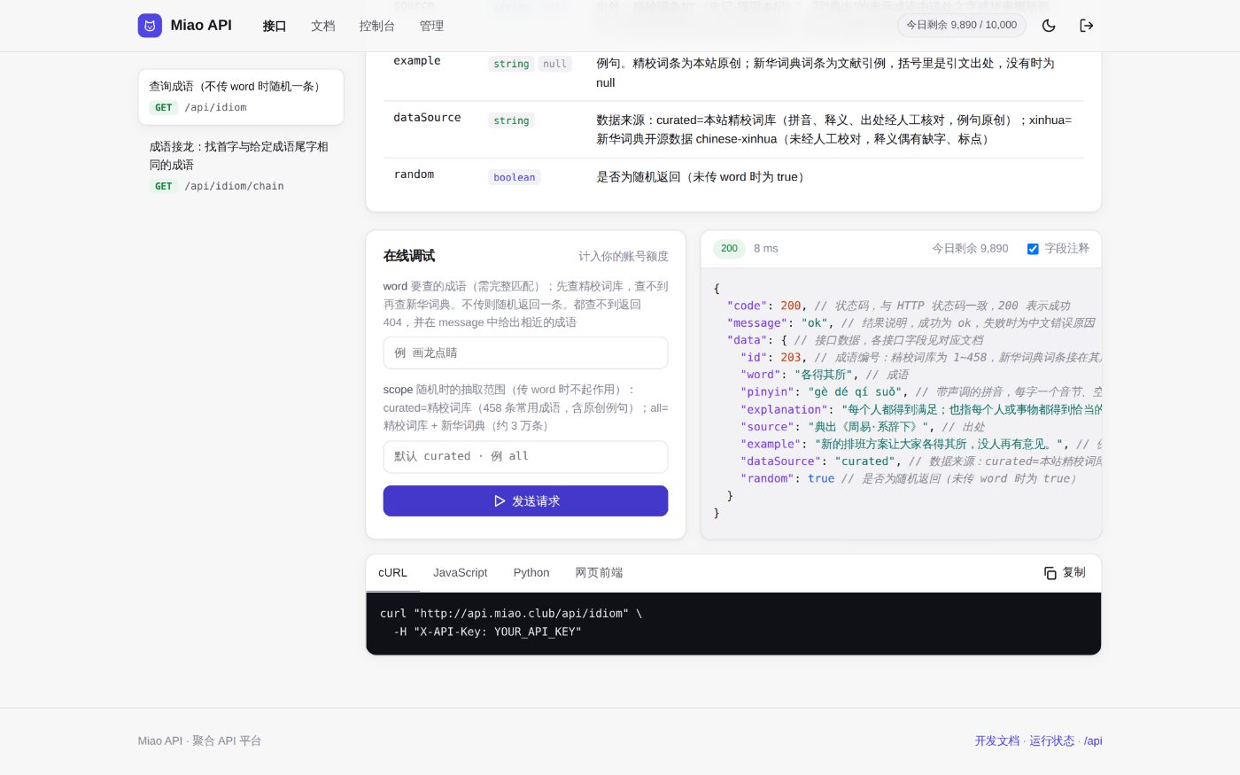The image size is (1240, 775).
Task: Click the 今日剩余 9,890 / 10,000 quota badge
Action: (x=962, y=26)
